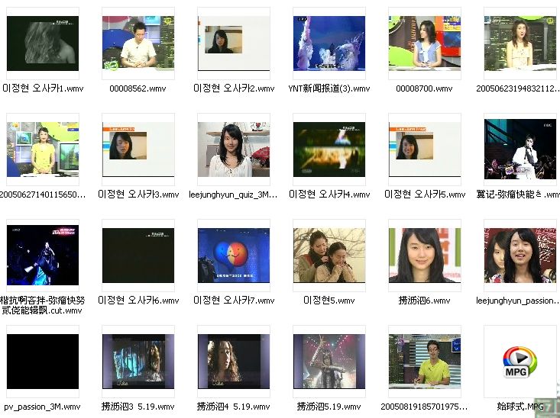Image resolution: width=560 pixels, height=418 pixels.
Task: Select the leejunghyun_passion video thumbnail
Action: coord(520,256)
